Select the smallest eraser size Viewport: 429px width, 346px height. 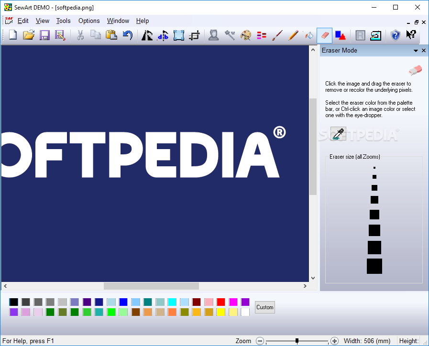click(374, 168)
